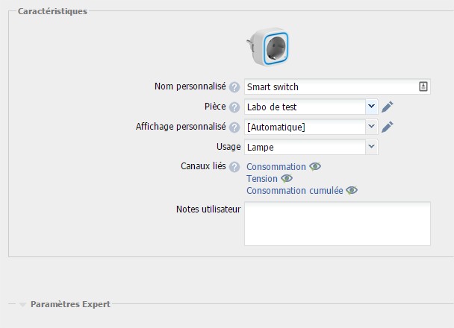Click the icon inside the name field
Viewport: 454px width, 328px height.
tap(423, 87)
